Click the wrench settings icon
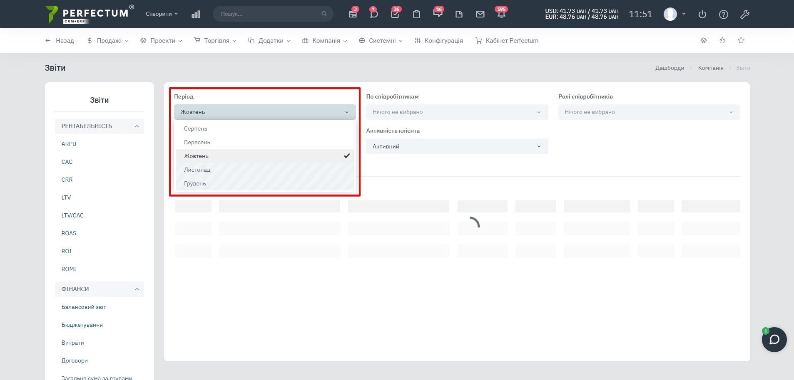 [745, 15]
